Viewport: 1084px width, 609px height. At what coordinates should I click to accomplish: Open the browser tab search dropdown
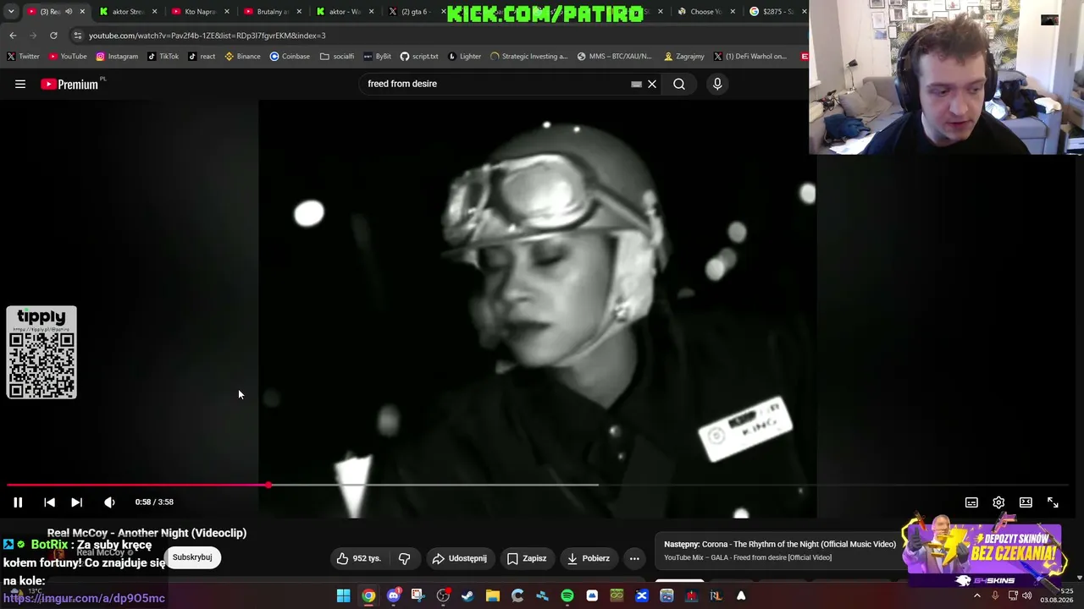[11, 11]
